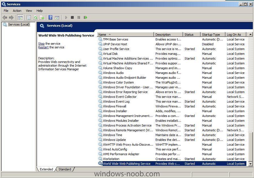Select the User Profile Service row
This screenshot has width=254, height=178.
[x=172, y=49]
